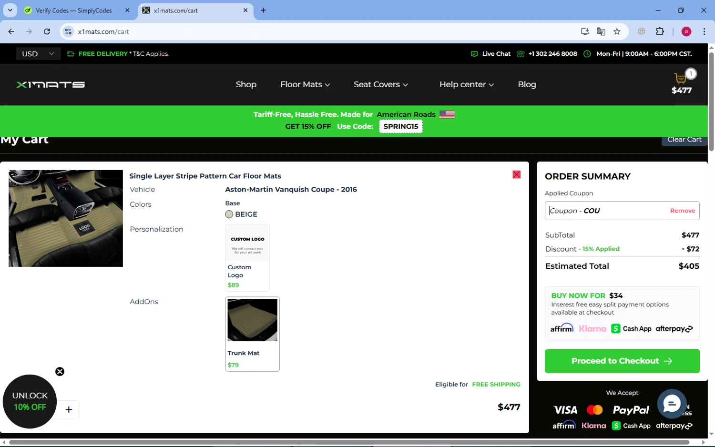Click the US flag icon in banner
This screenshot has height=447, width=715.
click(447, 114)
